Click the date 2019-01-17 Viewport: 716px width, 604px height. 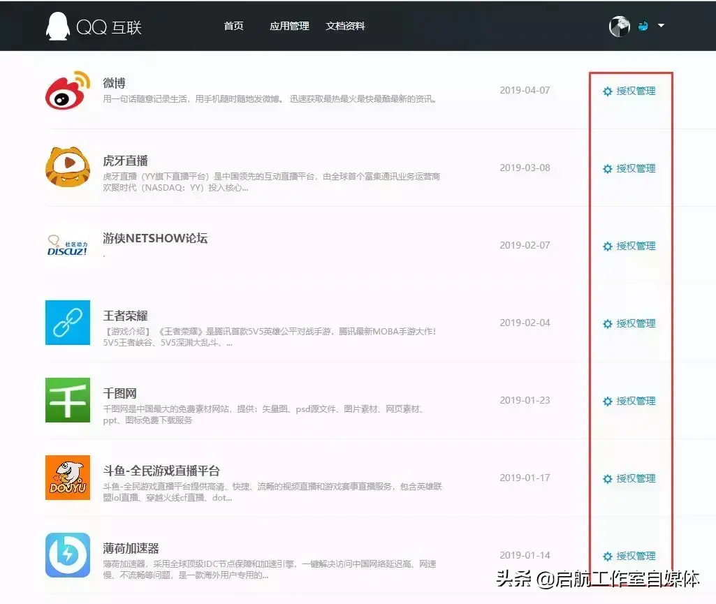click(x=525, y=478)
